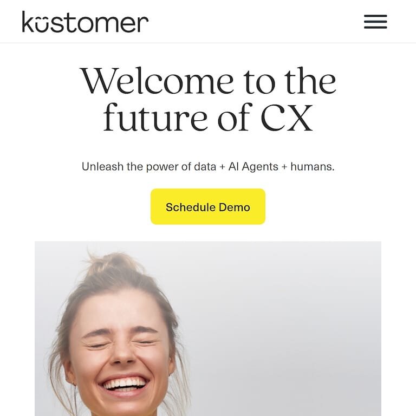Click the smiley "u" in the Kustomer logo
Image resolution: width=416 pixels, height=416 pixels.
click(42, 25)
